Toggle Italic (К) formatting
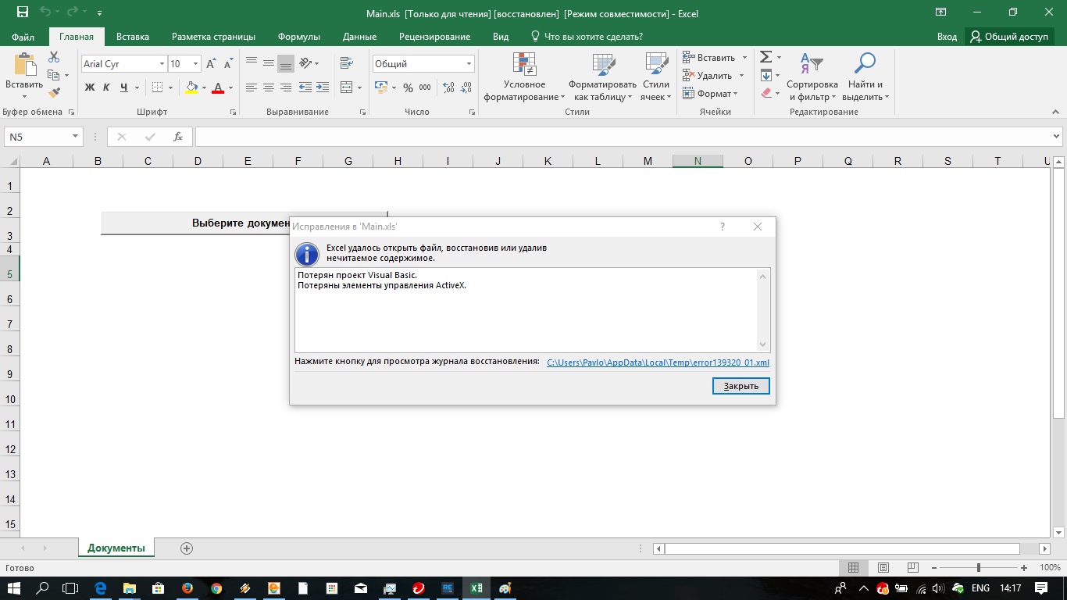The image size is (1067, 600). (x=107, y=87)
